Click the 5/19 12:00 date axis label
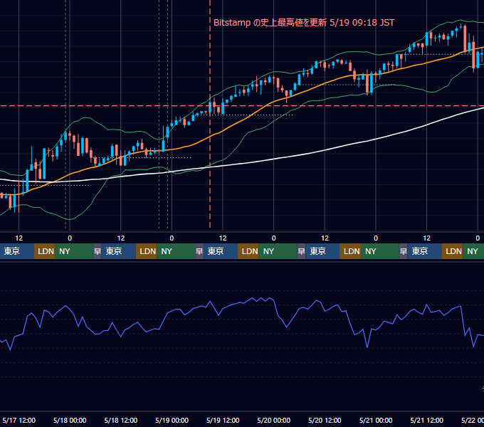 (x=223, y=420)
